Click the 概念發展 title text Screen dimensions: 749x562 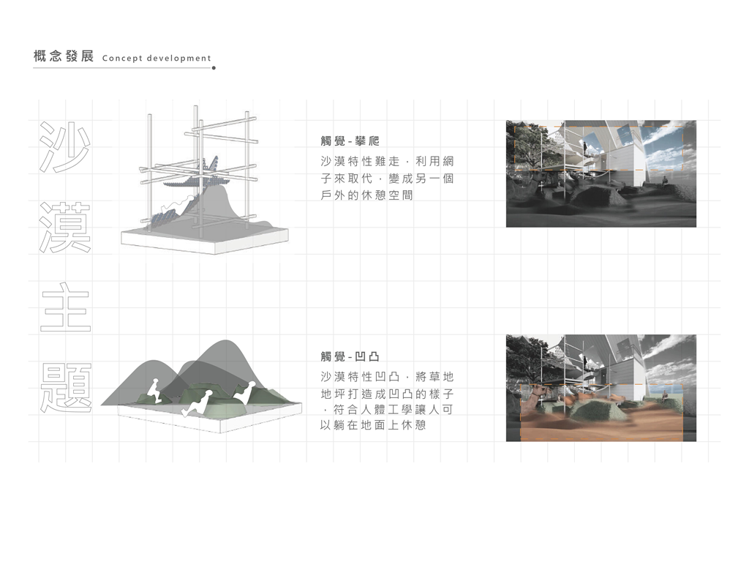tap(63, 57)
